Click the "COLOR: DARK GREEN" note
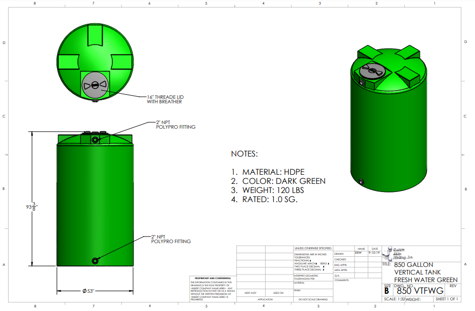This screenshot has width=475, height=311. [x=278, y=181]
